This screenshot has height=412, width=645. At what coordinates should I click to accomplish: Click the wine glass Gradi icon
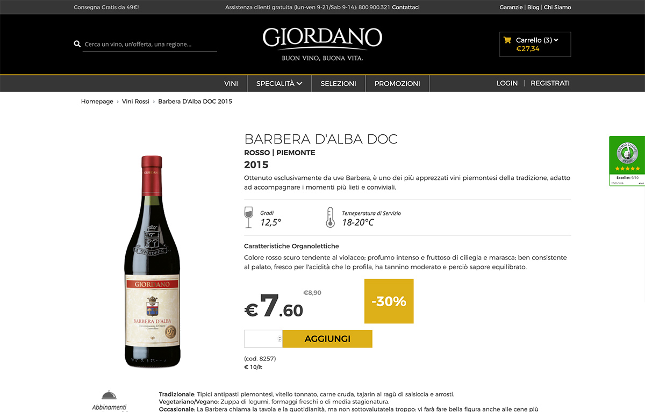click(248, 218)
